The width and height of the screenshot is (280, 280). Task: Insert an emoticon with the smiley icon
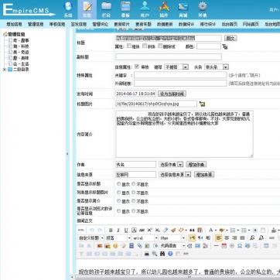115,246
